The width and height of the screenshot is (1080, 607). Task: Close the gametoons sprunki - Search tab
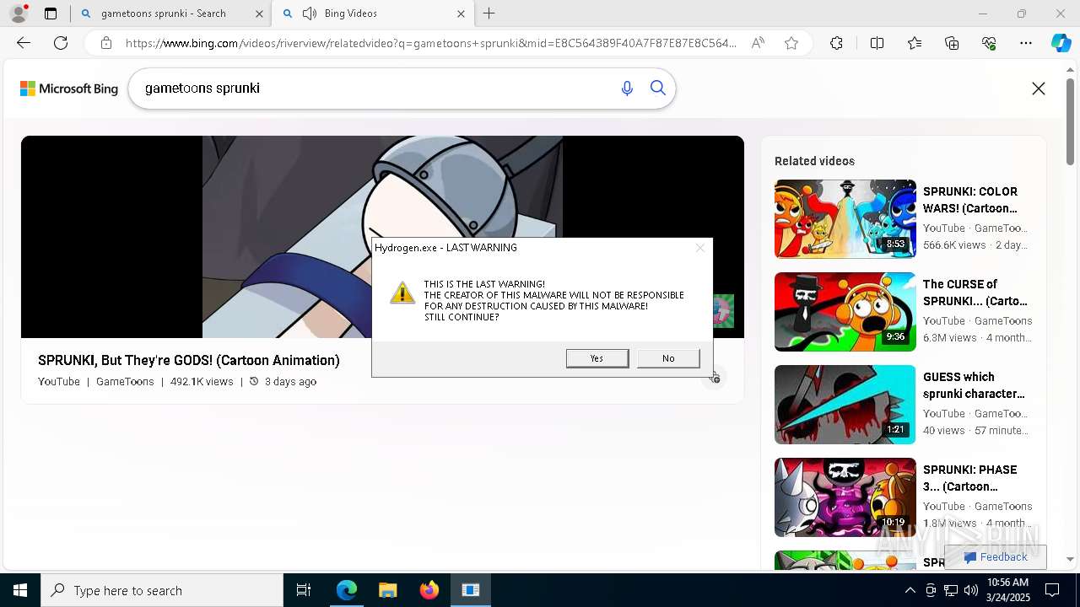coord(259,13)
